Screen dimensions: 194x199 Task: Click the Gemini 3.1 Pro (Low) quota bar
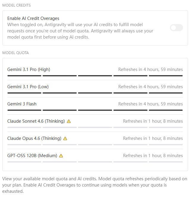pyautogui.click(x=95, y=93)
